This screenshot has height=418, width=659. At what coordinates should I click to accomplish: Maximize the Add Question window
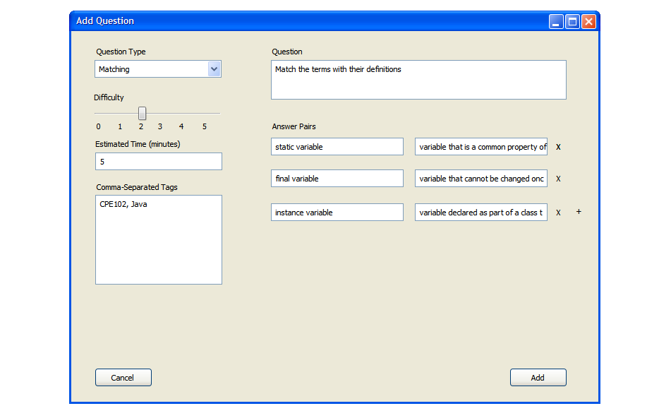coord(572,22)
